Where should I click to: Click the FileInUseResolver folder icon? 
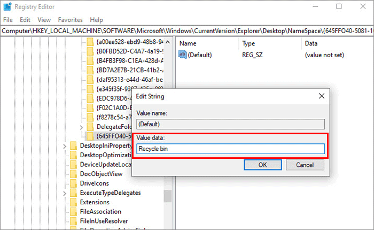[74, 221]
